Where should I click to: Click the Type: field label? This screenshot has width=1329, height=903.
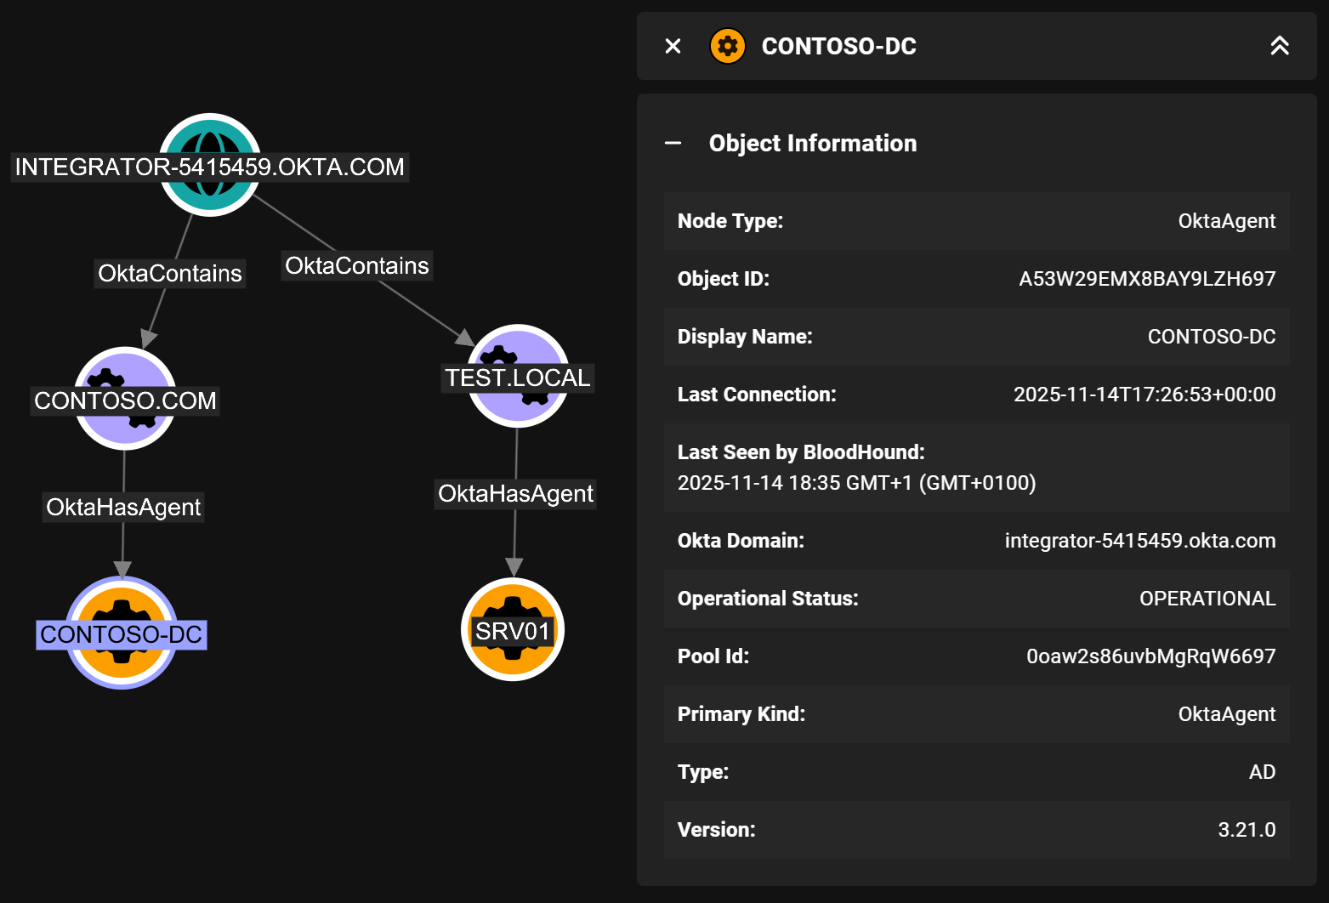[x=703, y=772]
